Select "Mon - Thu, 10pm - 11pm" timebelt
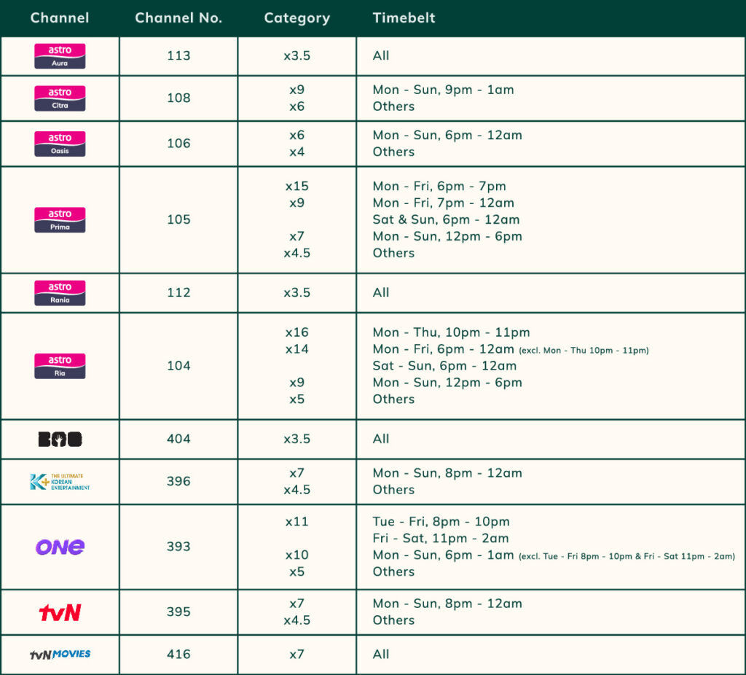Viewport: 746px width, 675px height. [451, 332]
